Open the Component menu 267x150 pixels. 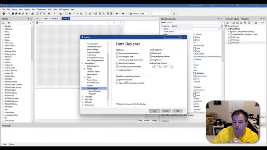point(41,9)
